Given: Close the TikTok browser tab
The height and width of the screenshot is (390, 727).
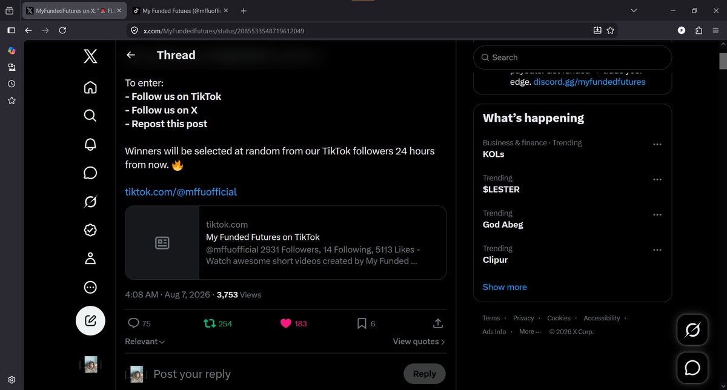Looking at the screenshot, I should (x=225, y=11).
